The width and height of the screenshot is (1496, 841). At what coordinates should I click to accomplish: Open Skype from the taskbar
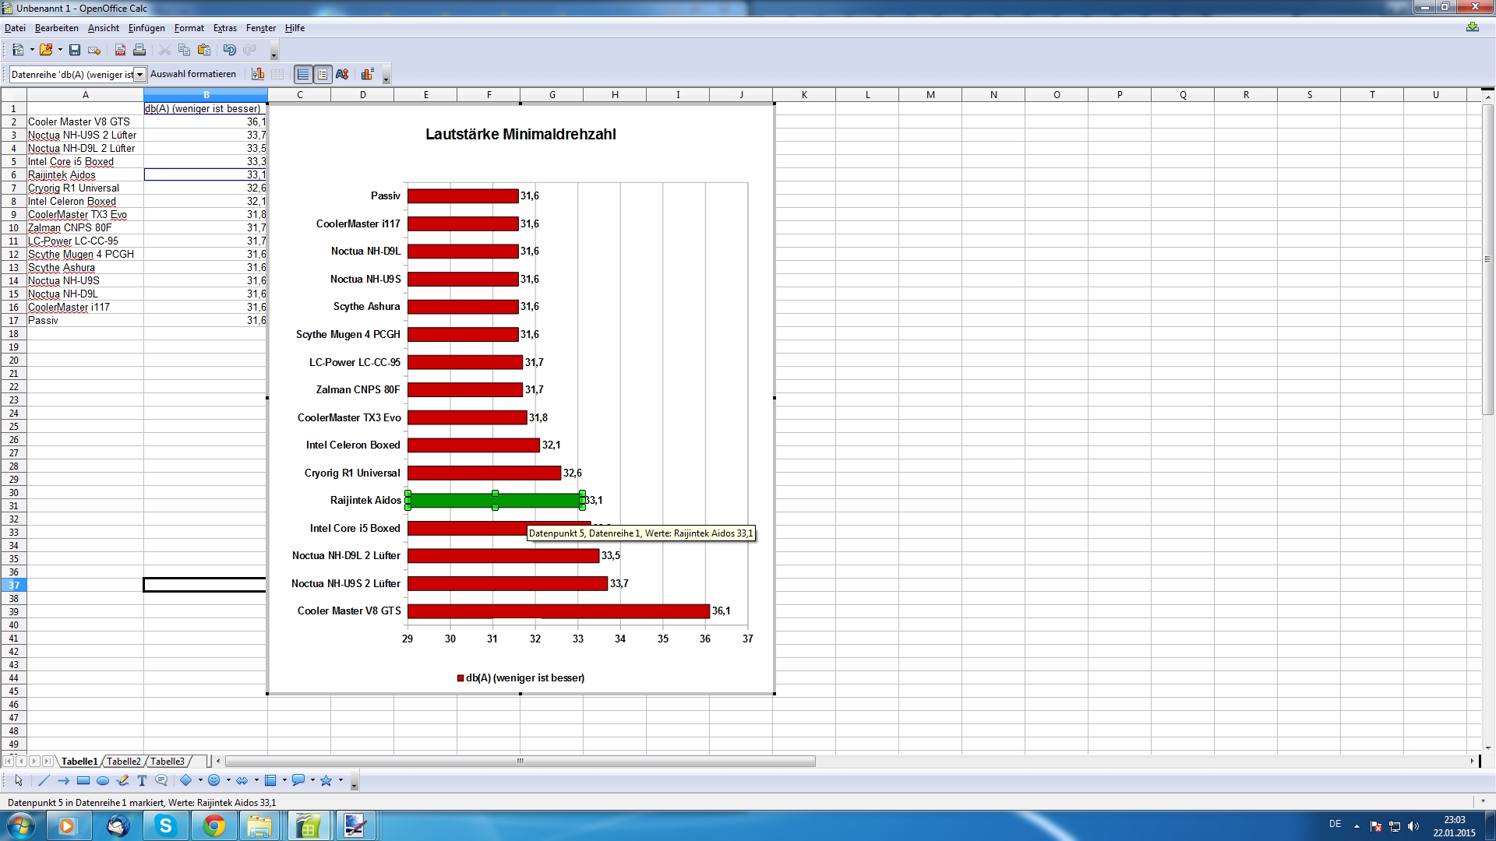[165, 825]
